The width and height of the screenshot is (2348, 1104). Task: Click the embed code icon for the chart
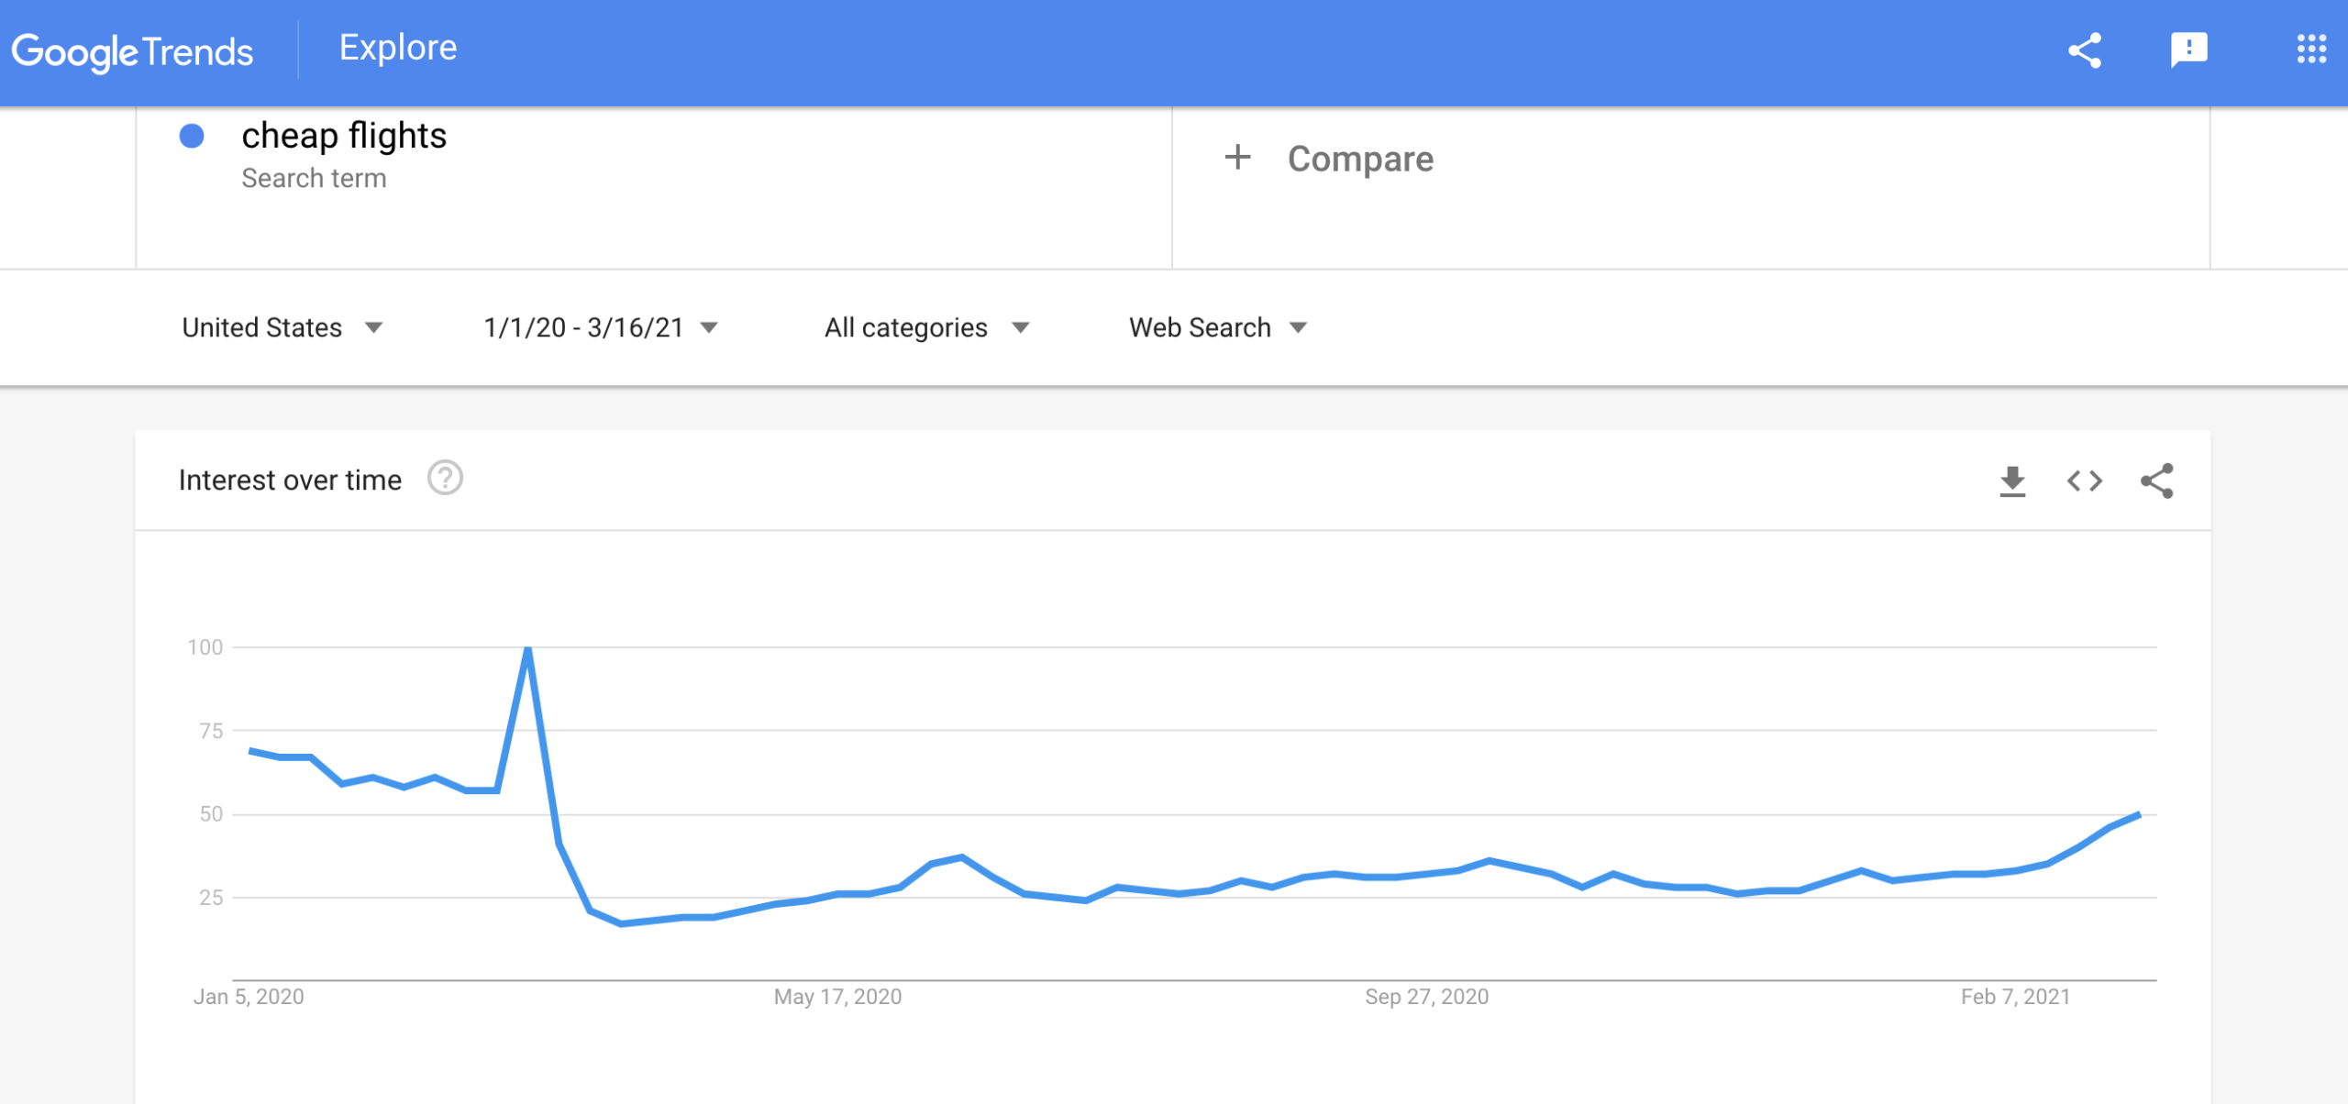2085,480
